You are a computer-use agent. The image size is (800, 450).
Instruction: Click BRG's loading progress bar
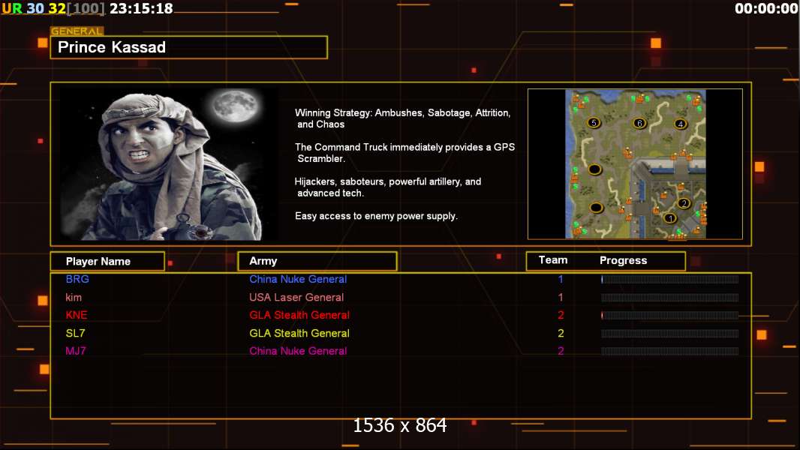670,279
